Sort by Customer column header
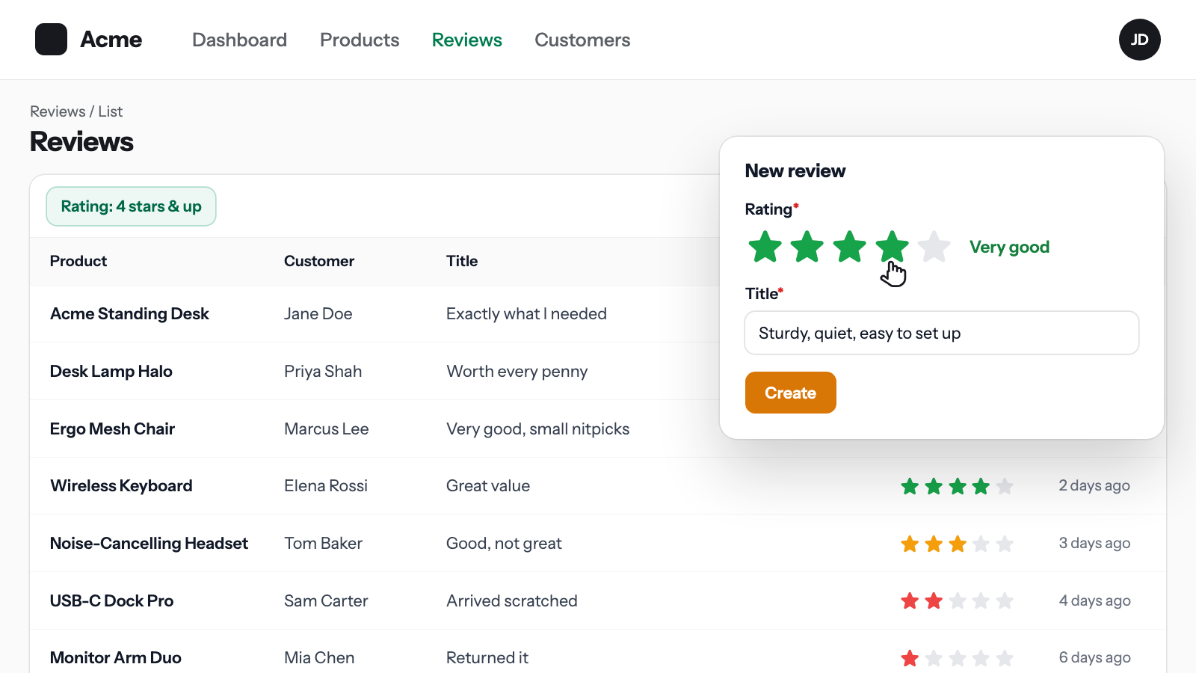The width and height of the screenshot is (1196, 673). tap(319, 261)
